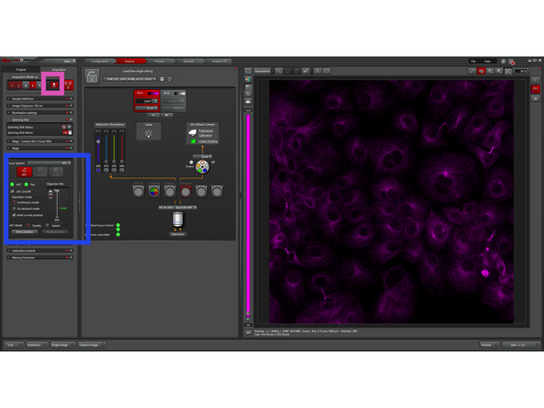Click the Single Image button
The image size is (544, 408).
(62, 345)
